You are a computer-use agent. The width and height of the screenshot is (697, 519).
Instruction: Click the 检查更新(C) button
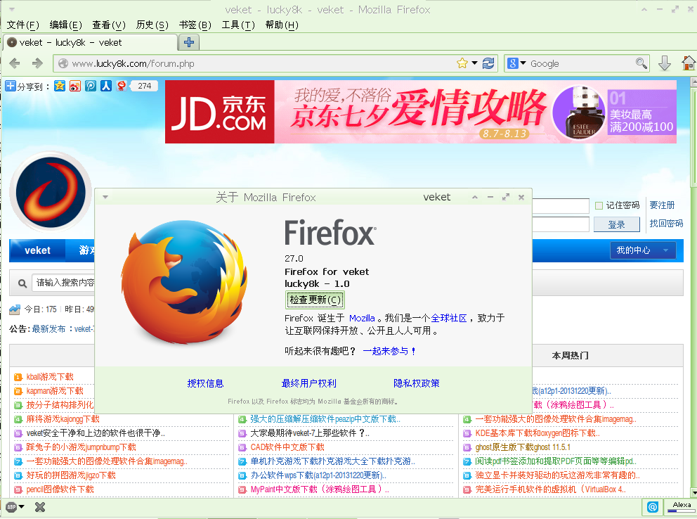(315, 300)
